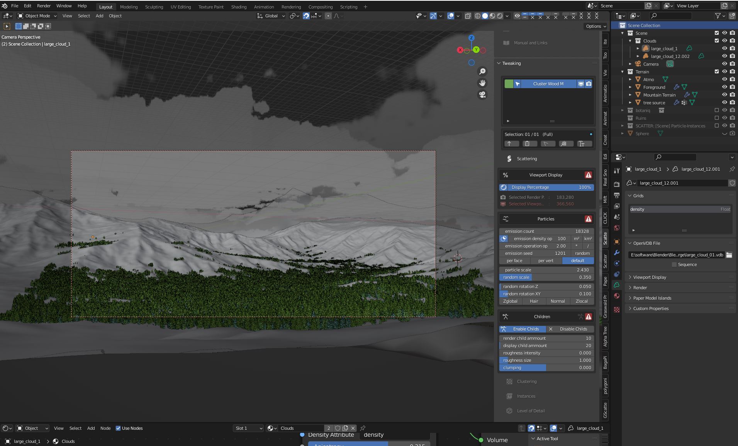
Task: Open the Object Mode dropdown
Action: pos(37,16)
